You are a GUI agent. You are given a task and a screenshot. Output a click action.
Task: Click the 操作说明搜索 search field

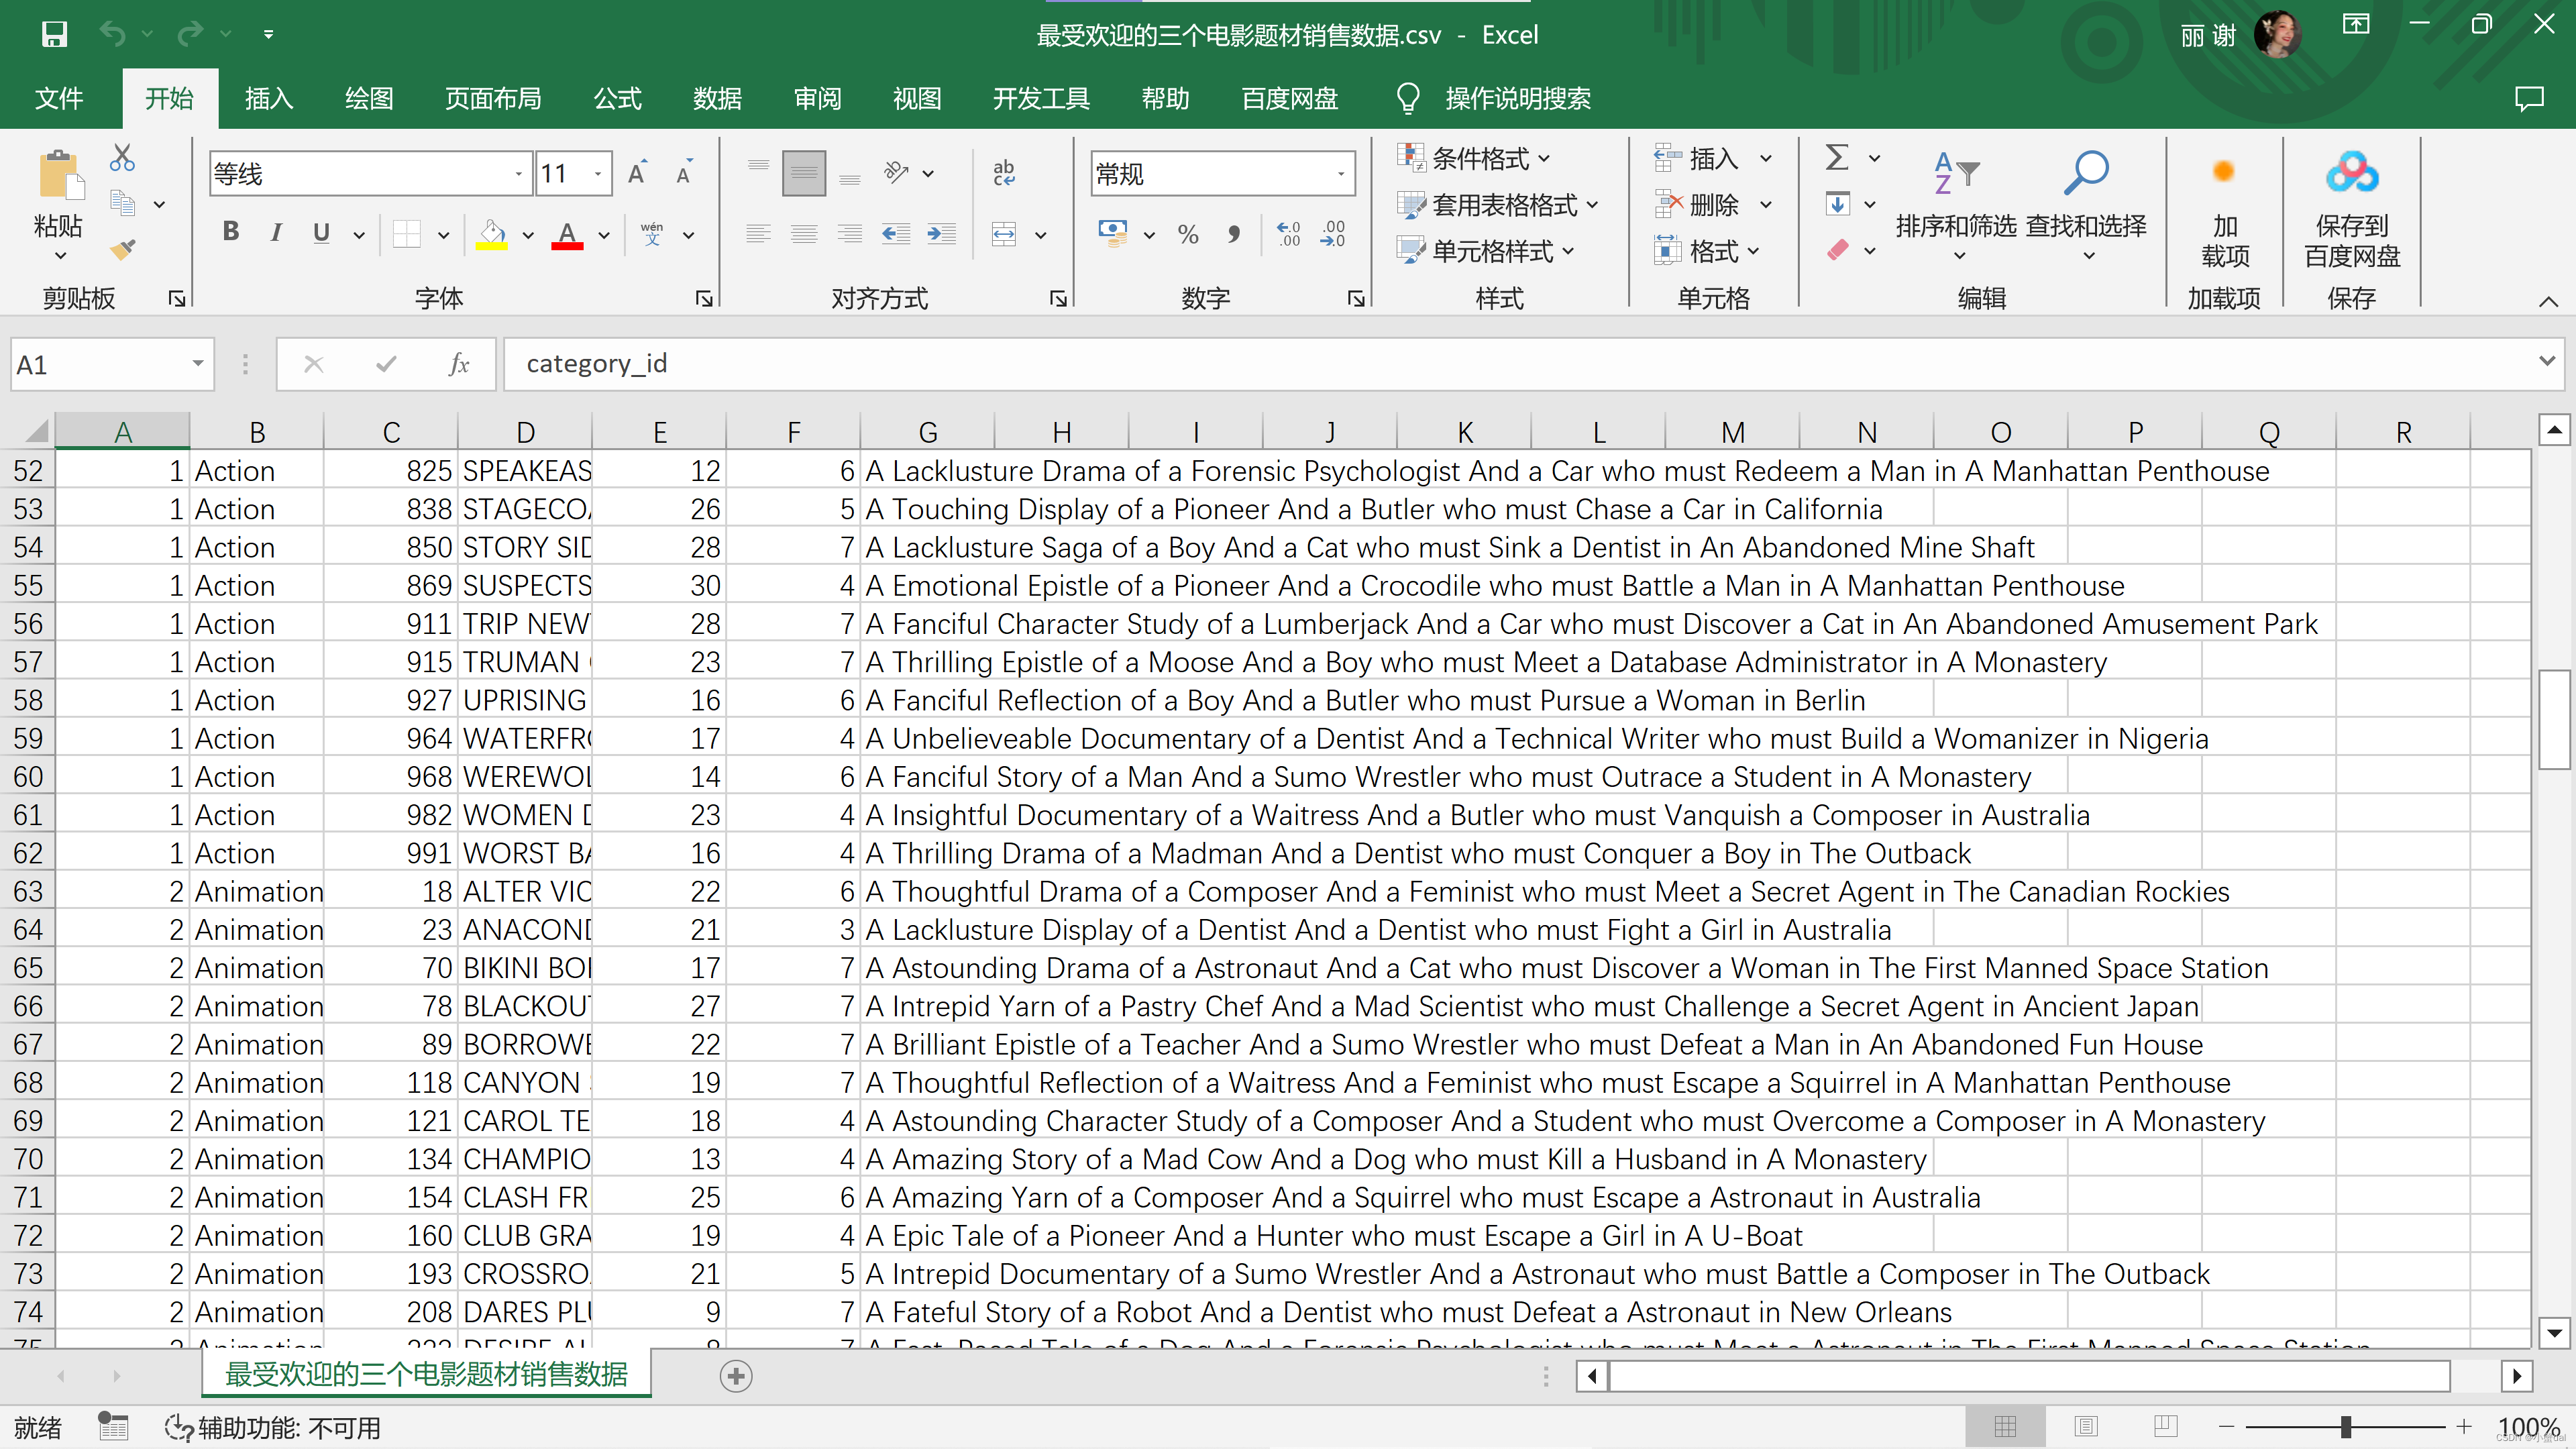coord(1517,98)
